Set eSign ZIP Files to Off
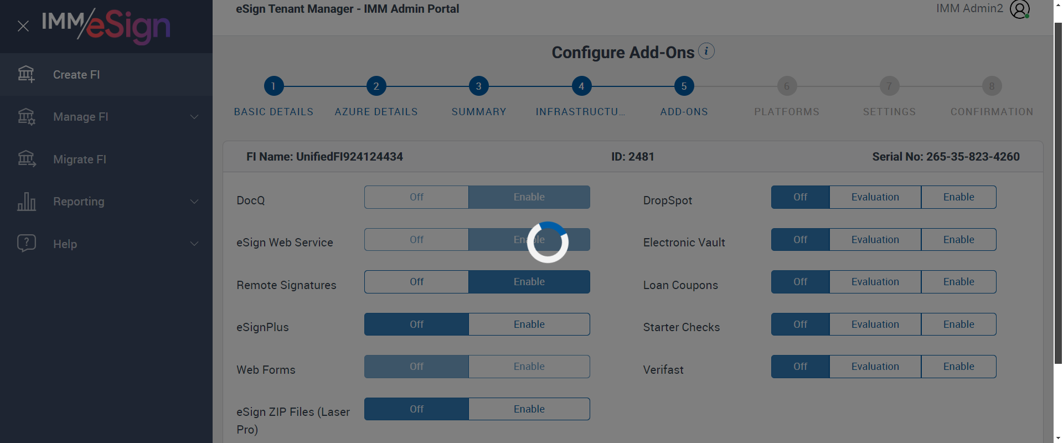The width and height of the screenshot is (1063, 443). (x=416, y=409)
